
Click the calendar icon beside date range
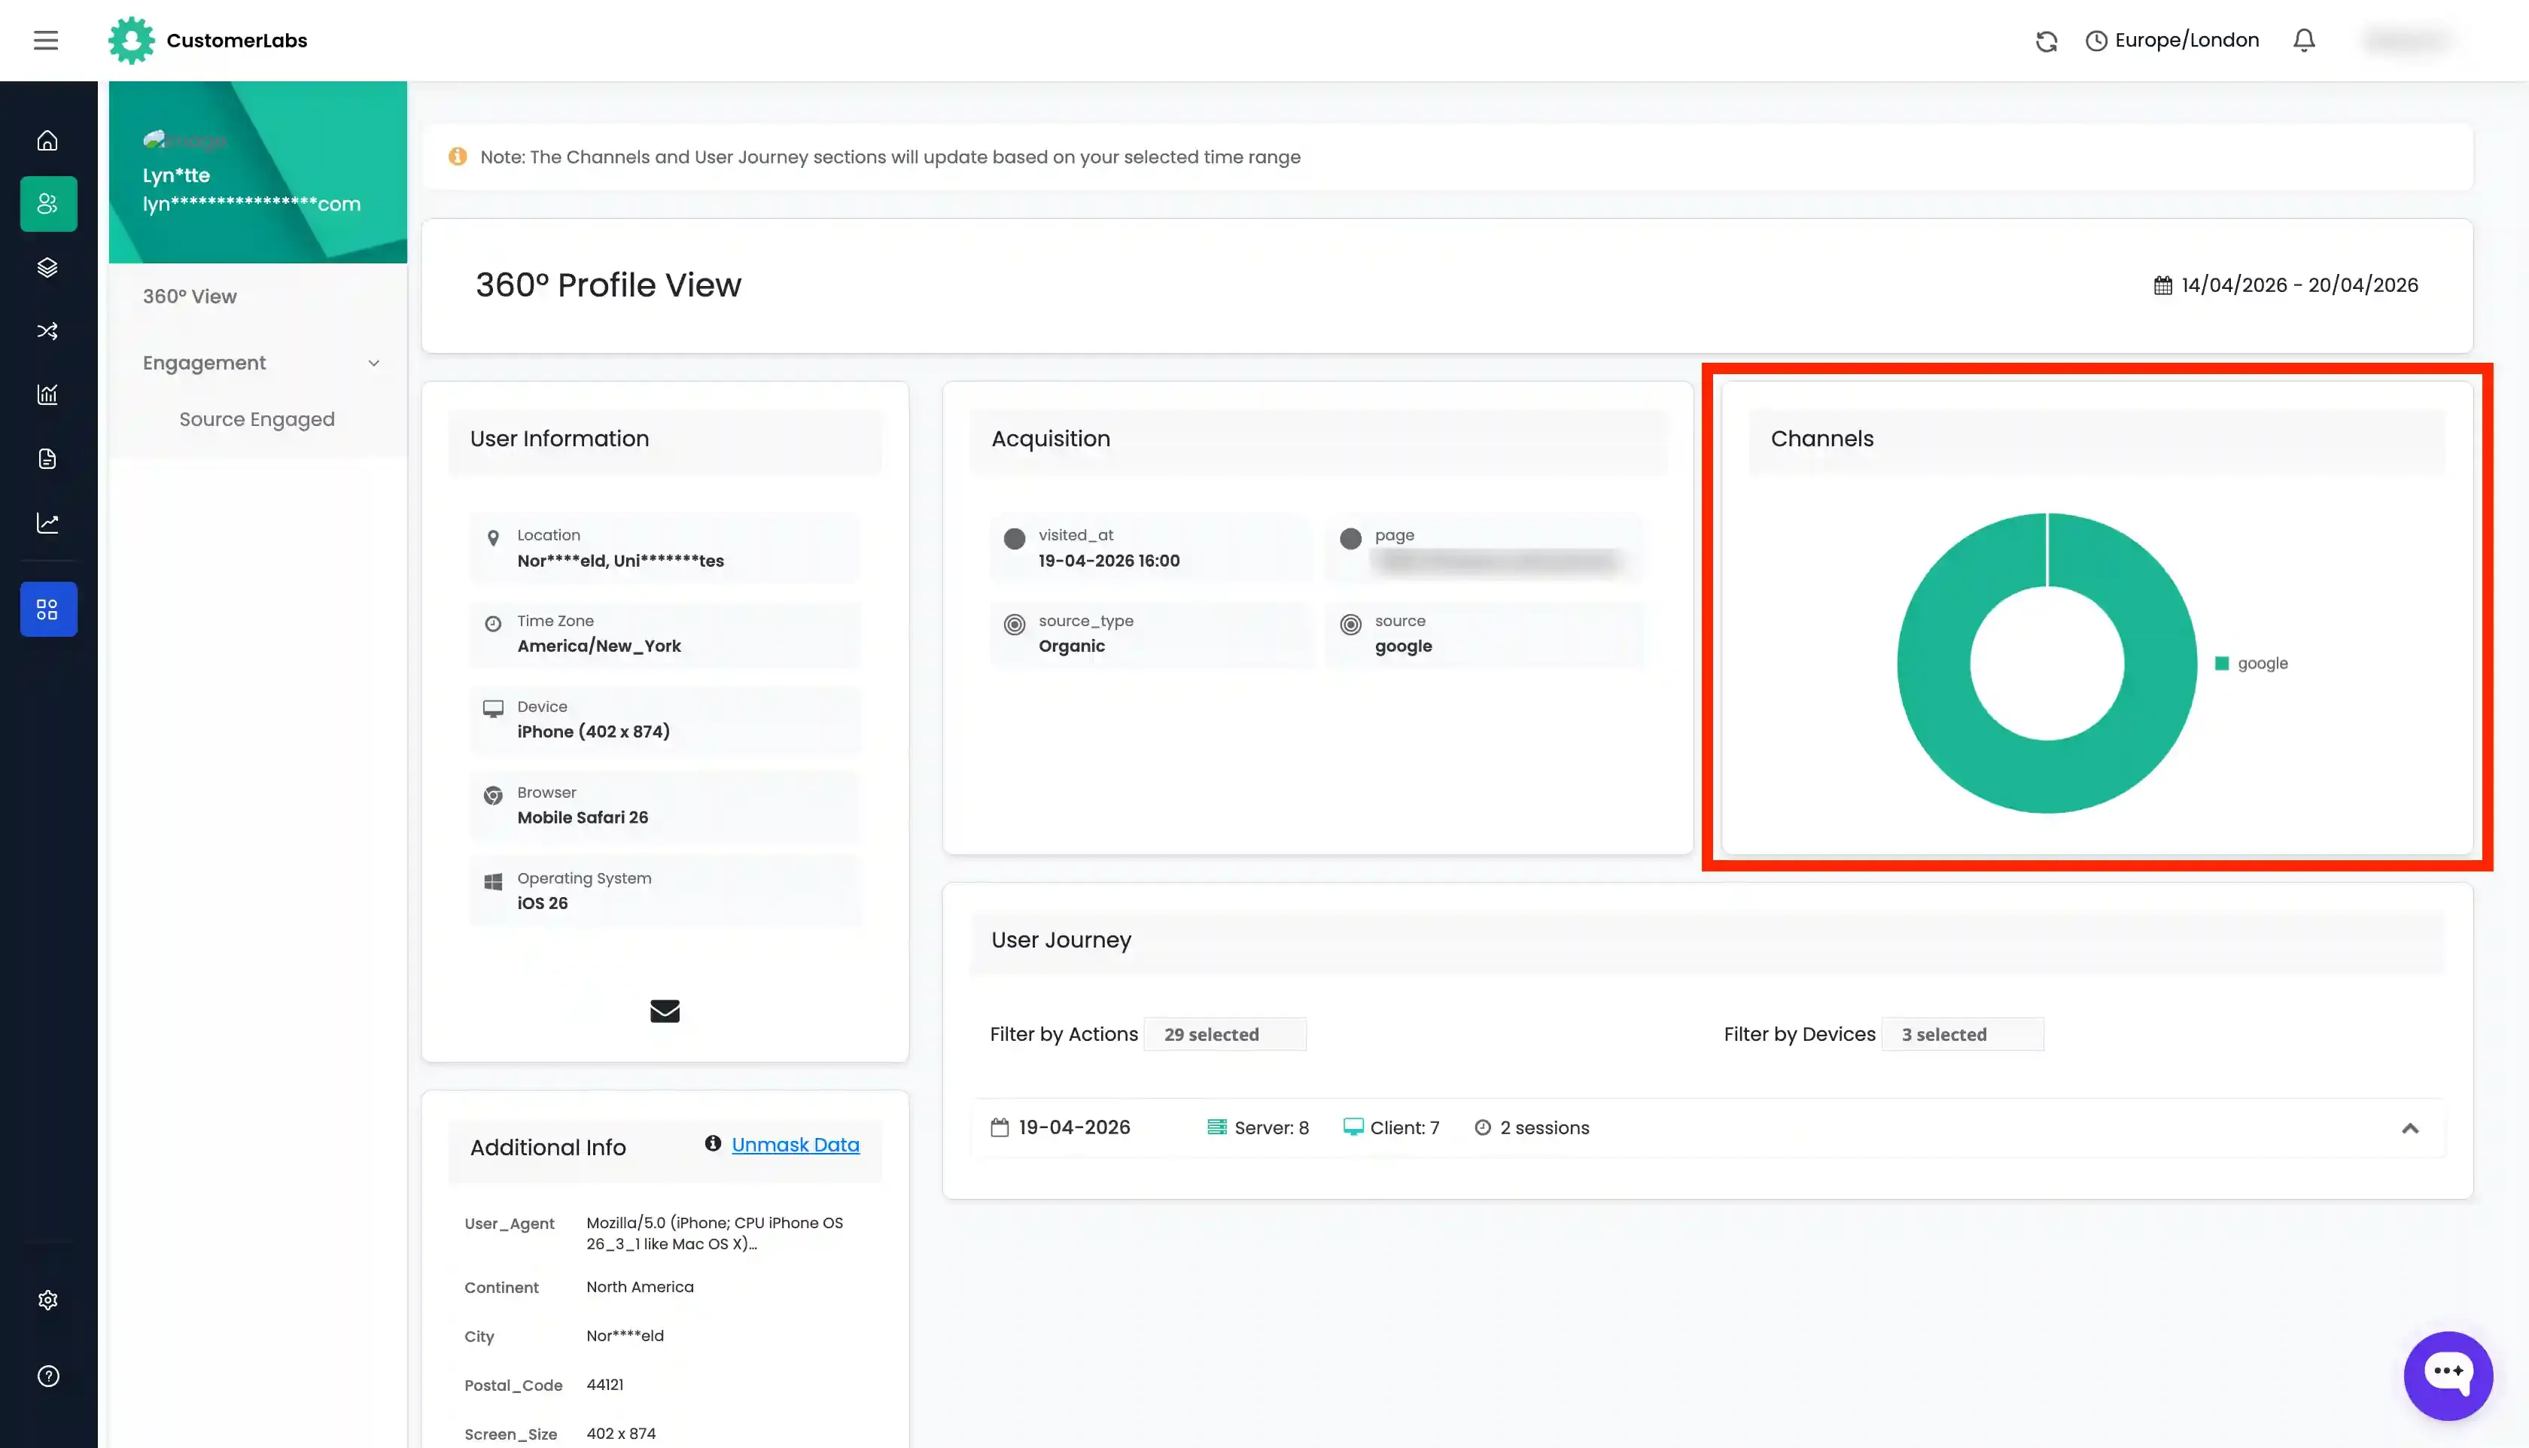(x=2163, y=285)
